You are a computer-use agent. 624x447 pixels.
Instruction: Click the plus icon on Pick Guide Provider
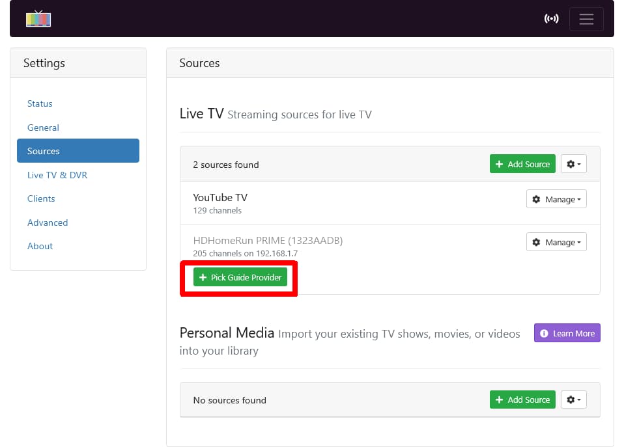pyautogui.click(x=202, y=277)
